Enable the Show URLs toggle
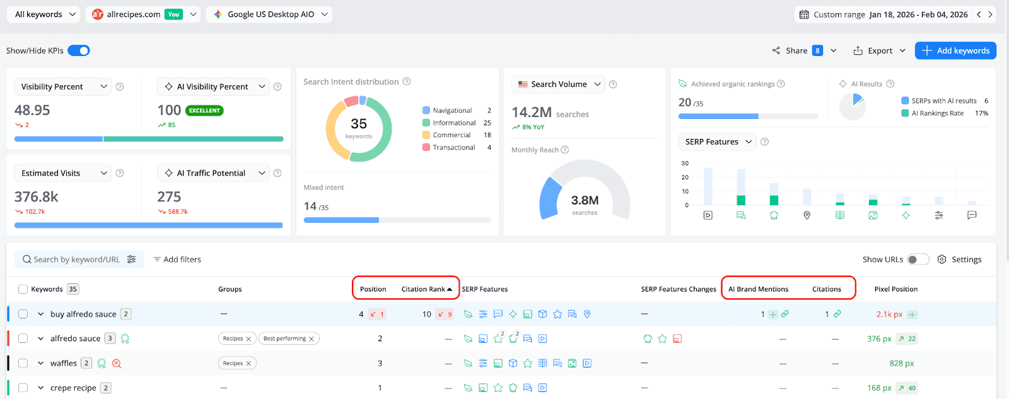Screen dimensions: 1009x399 point(918,259)
